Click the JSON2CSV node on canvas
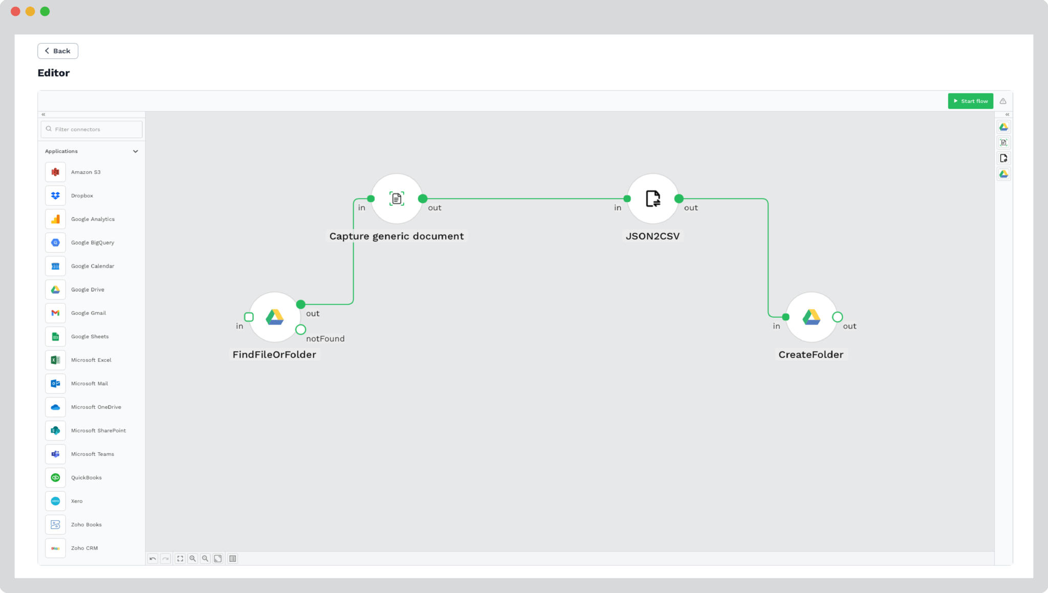1048x593 pixels. (x=653, y=199)
